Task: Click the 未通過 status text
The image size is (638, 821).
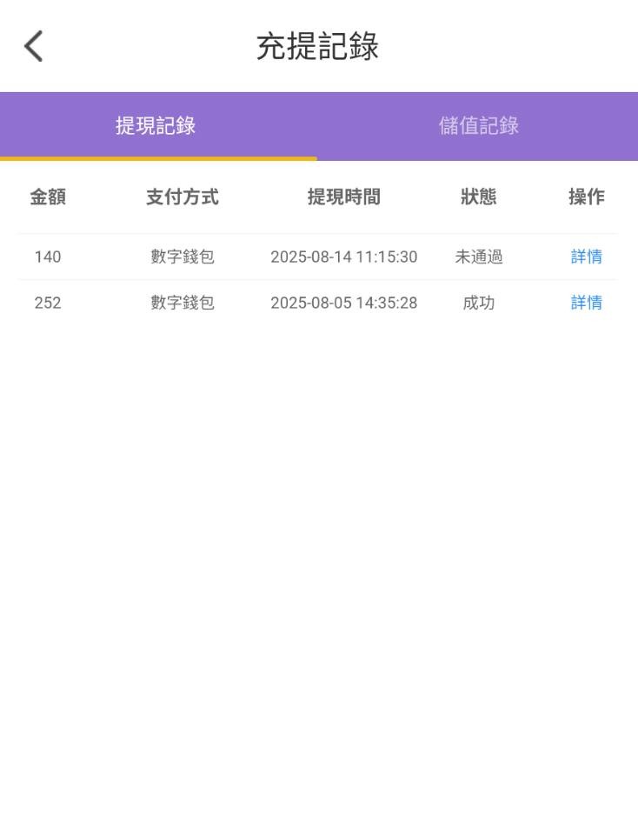Action: (478, 257)
